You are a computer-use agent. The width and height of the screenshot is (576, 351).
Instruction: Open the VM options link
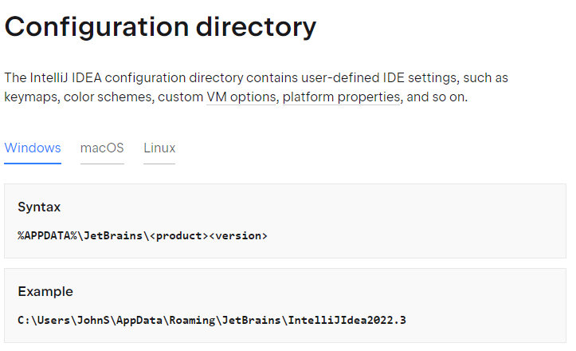(x=241, y=97)
